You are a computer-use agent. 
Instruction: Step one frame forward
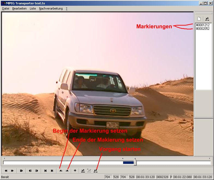click(37, 171)
